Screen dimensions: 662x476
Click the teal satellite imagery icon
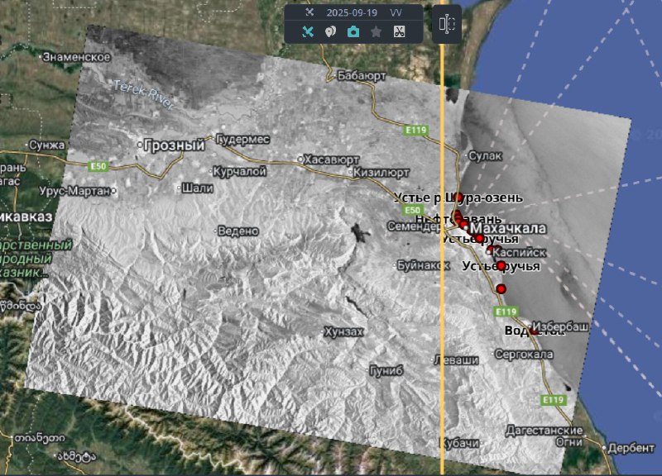click(308, 32)
